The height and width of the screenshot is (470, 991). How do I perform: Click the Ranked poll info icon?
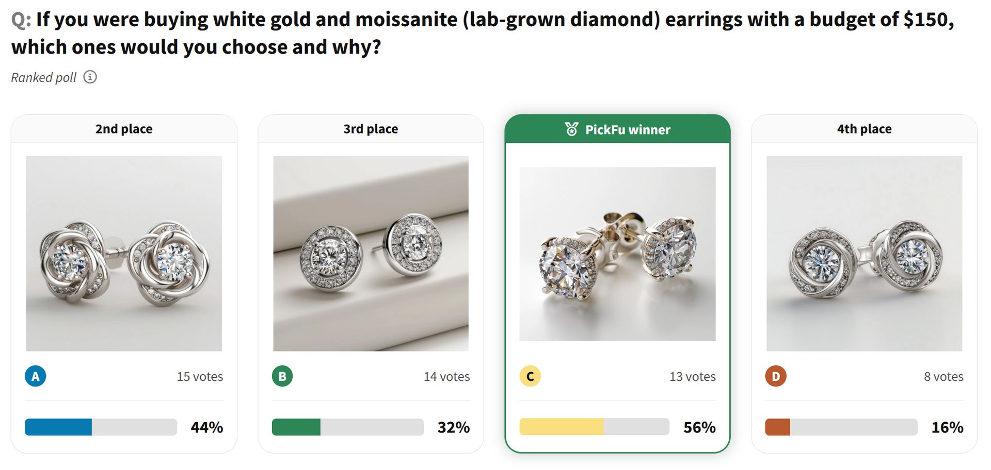pyautogui.click(x=90, y=77)
